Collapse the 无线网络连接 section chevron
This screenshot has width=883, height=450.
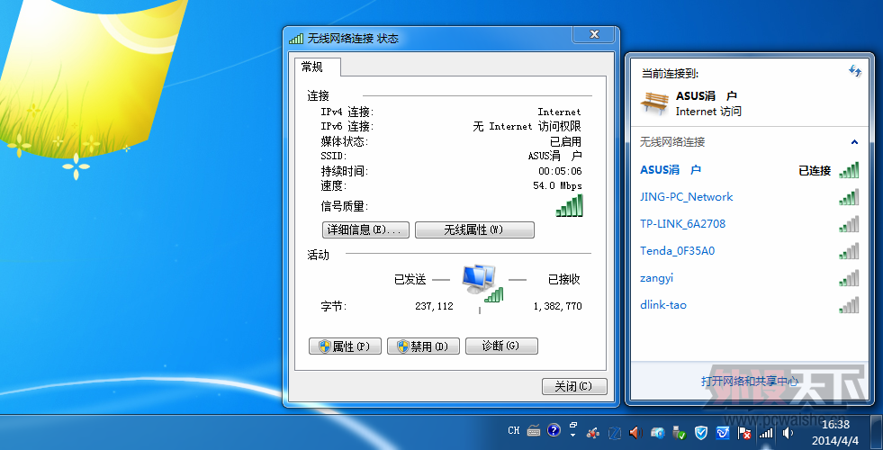pos(854,142)
